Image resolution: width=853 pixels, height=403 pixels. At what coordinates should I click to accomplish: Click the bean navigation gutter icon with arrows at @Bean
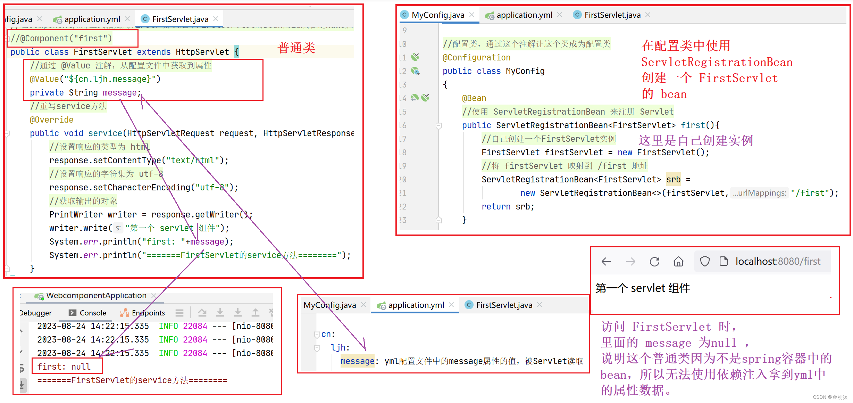tap(415, 98)
